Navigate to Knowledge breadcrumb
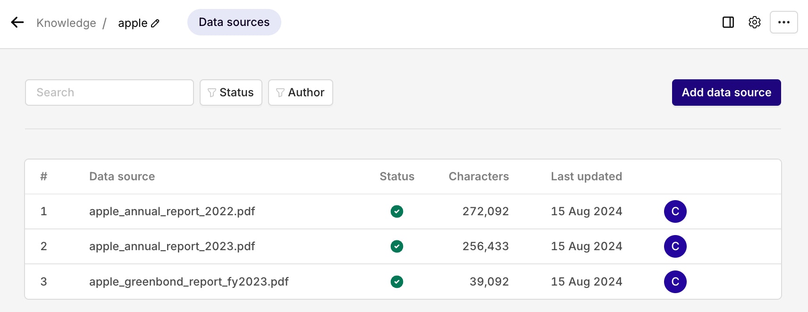Image resolution: width=808 pixels, height=312 pixels. [x=66, y=23]
